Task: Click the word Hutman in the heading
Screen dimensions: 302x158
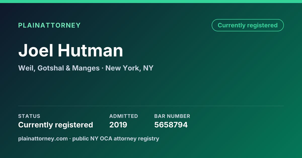Action: (x=91, y=50)
